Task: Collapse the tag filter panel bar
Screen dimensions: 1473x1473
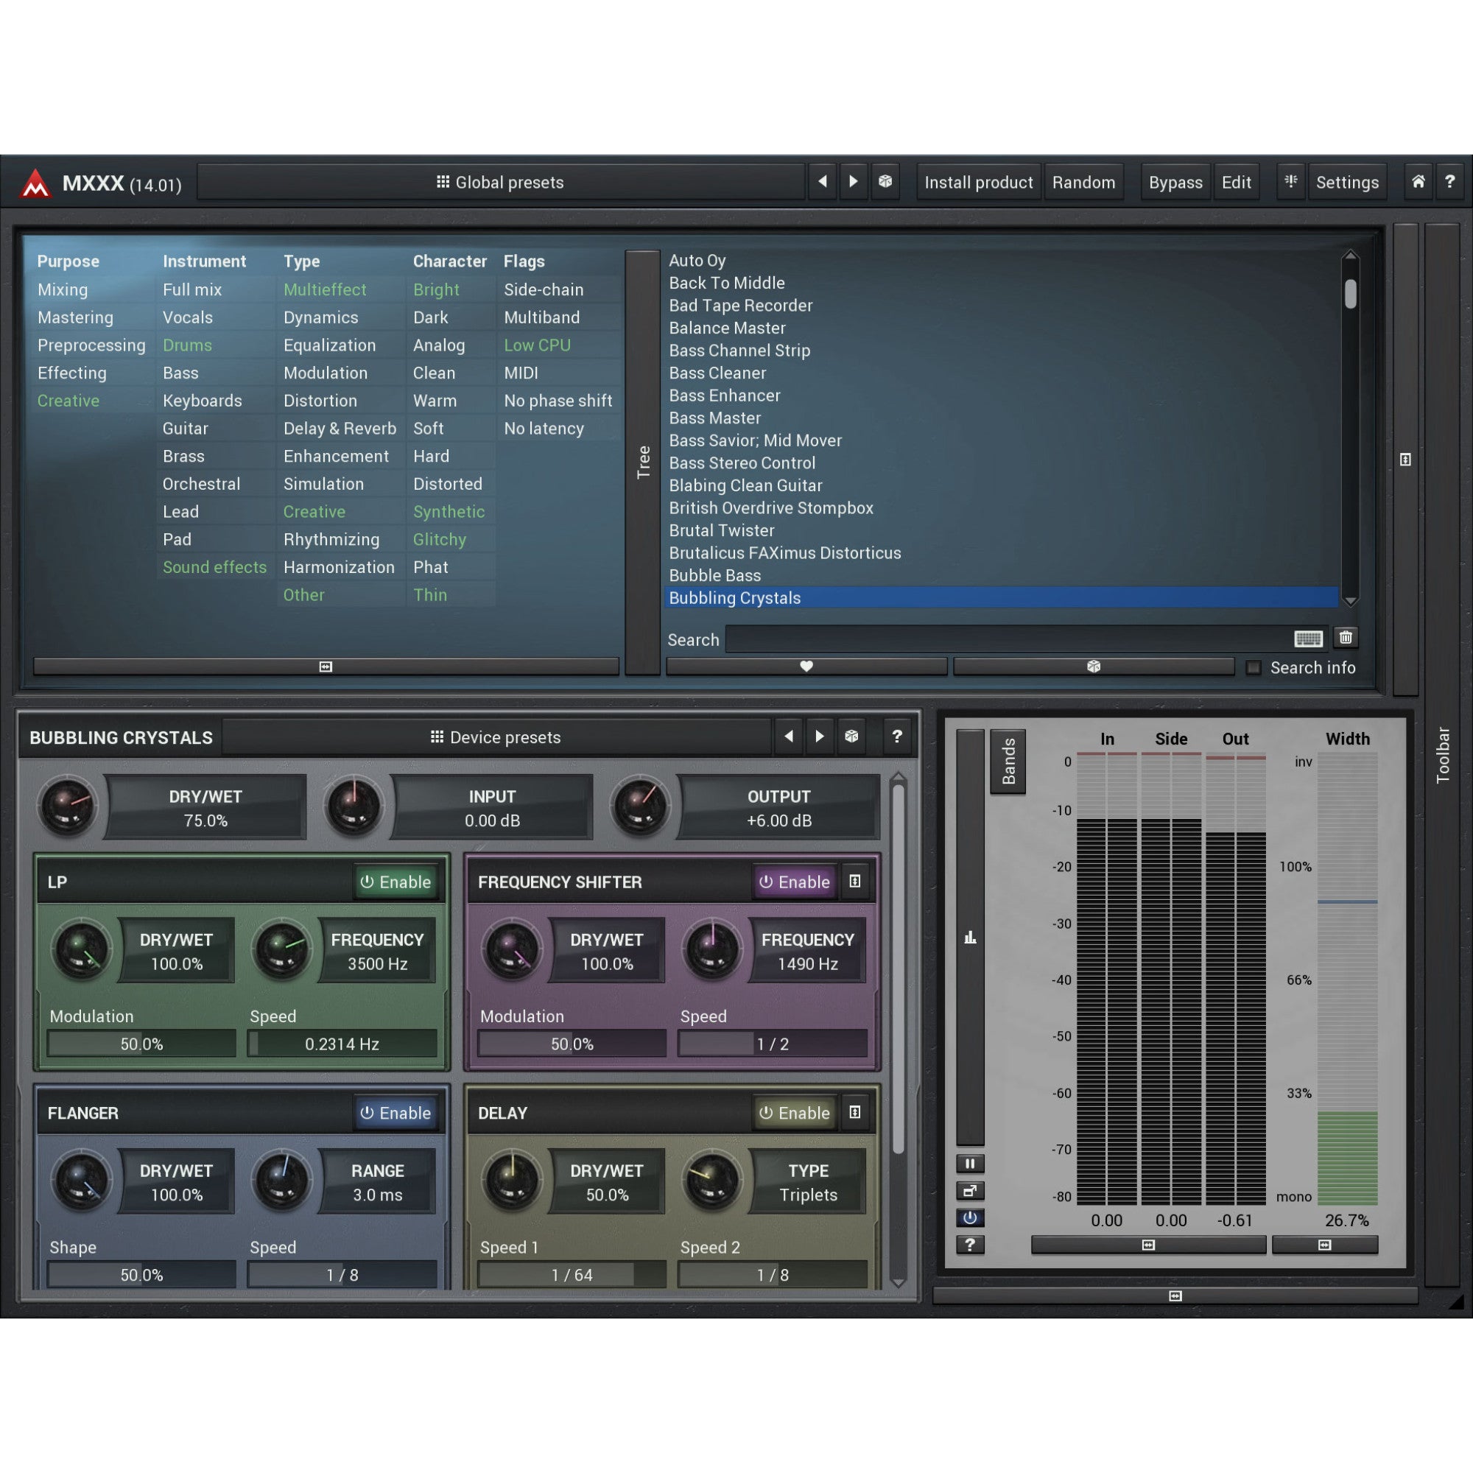Action: click(x=326, y=667)
